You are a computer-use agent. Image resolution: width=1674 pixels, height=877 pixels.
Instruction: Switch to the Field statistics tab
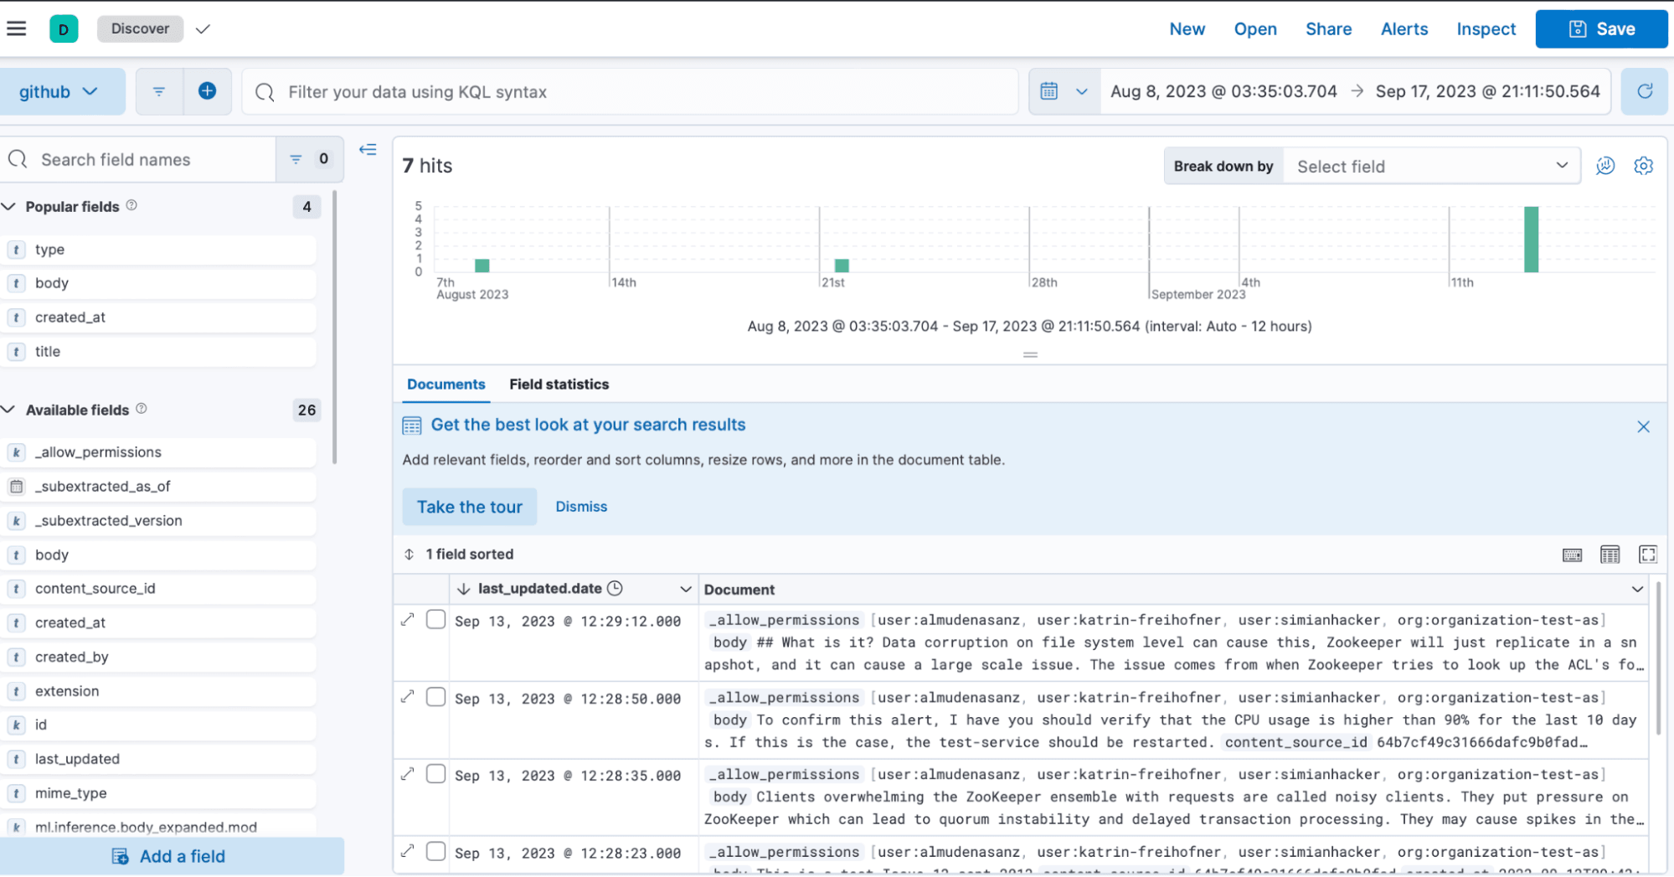tap(559, 384)
